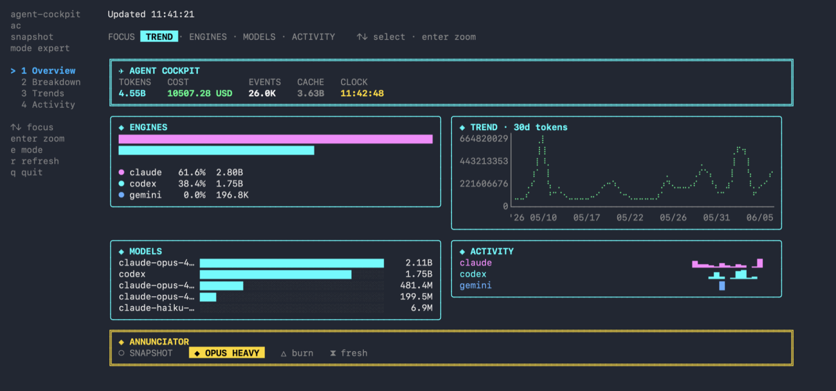
Task: Open '2 Breakdown' in the sidebar
Action: 51,82
